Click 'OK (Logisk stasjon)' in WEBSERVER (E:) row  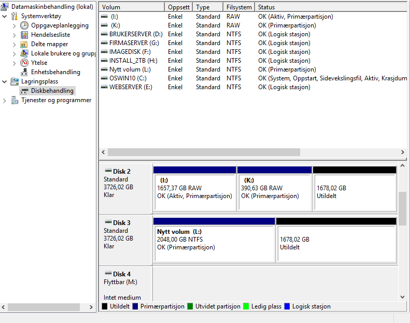284,87
